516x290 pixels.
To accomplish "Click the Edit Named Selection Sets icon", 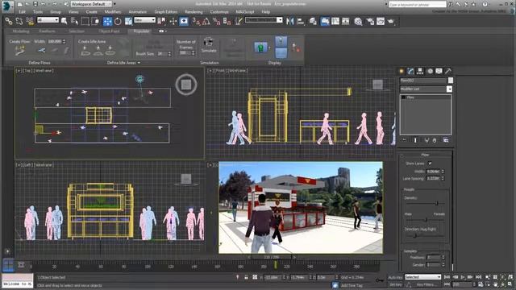I will click(239, 22).
